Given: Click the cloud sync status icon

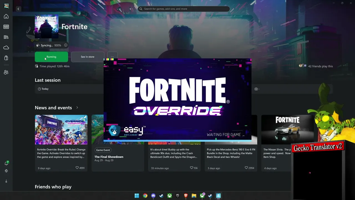Looking at the screenshot, I should coord(38,45).
